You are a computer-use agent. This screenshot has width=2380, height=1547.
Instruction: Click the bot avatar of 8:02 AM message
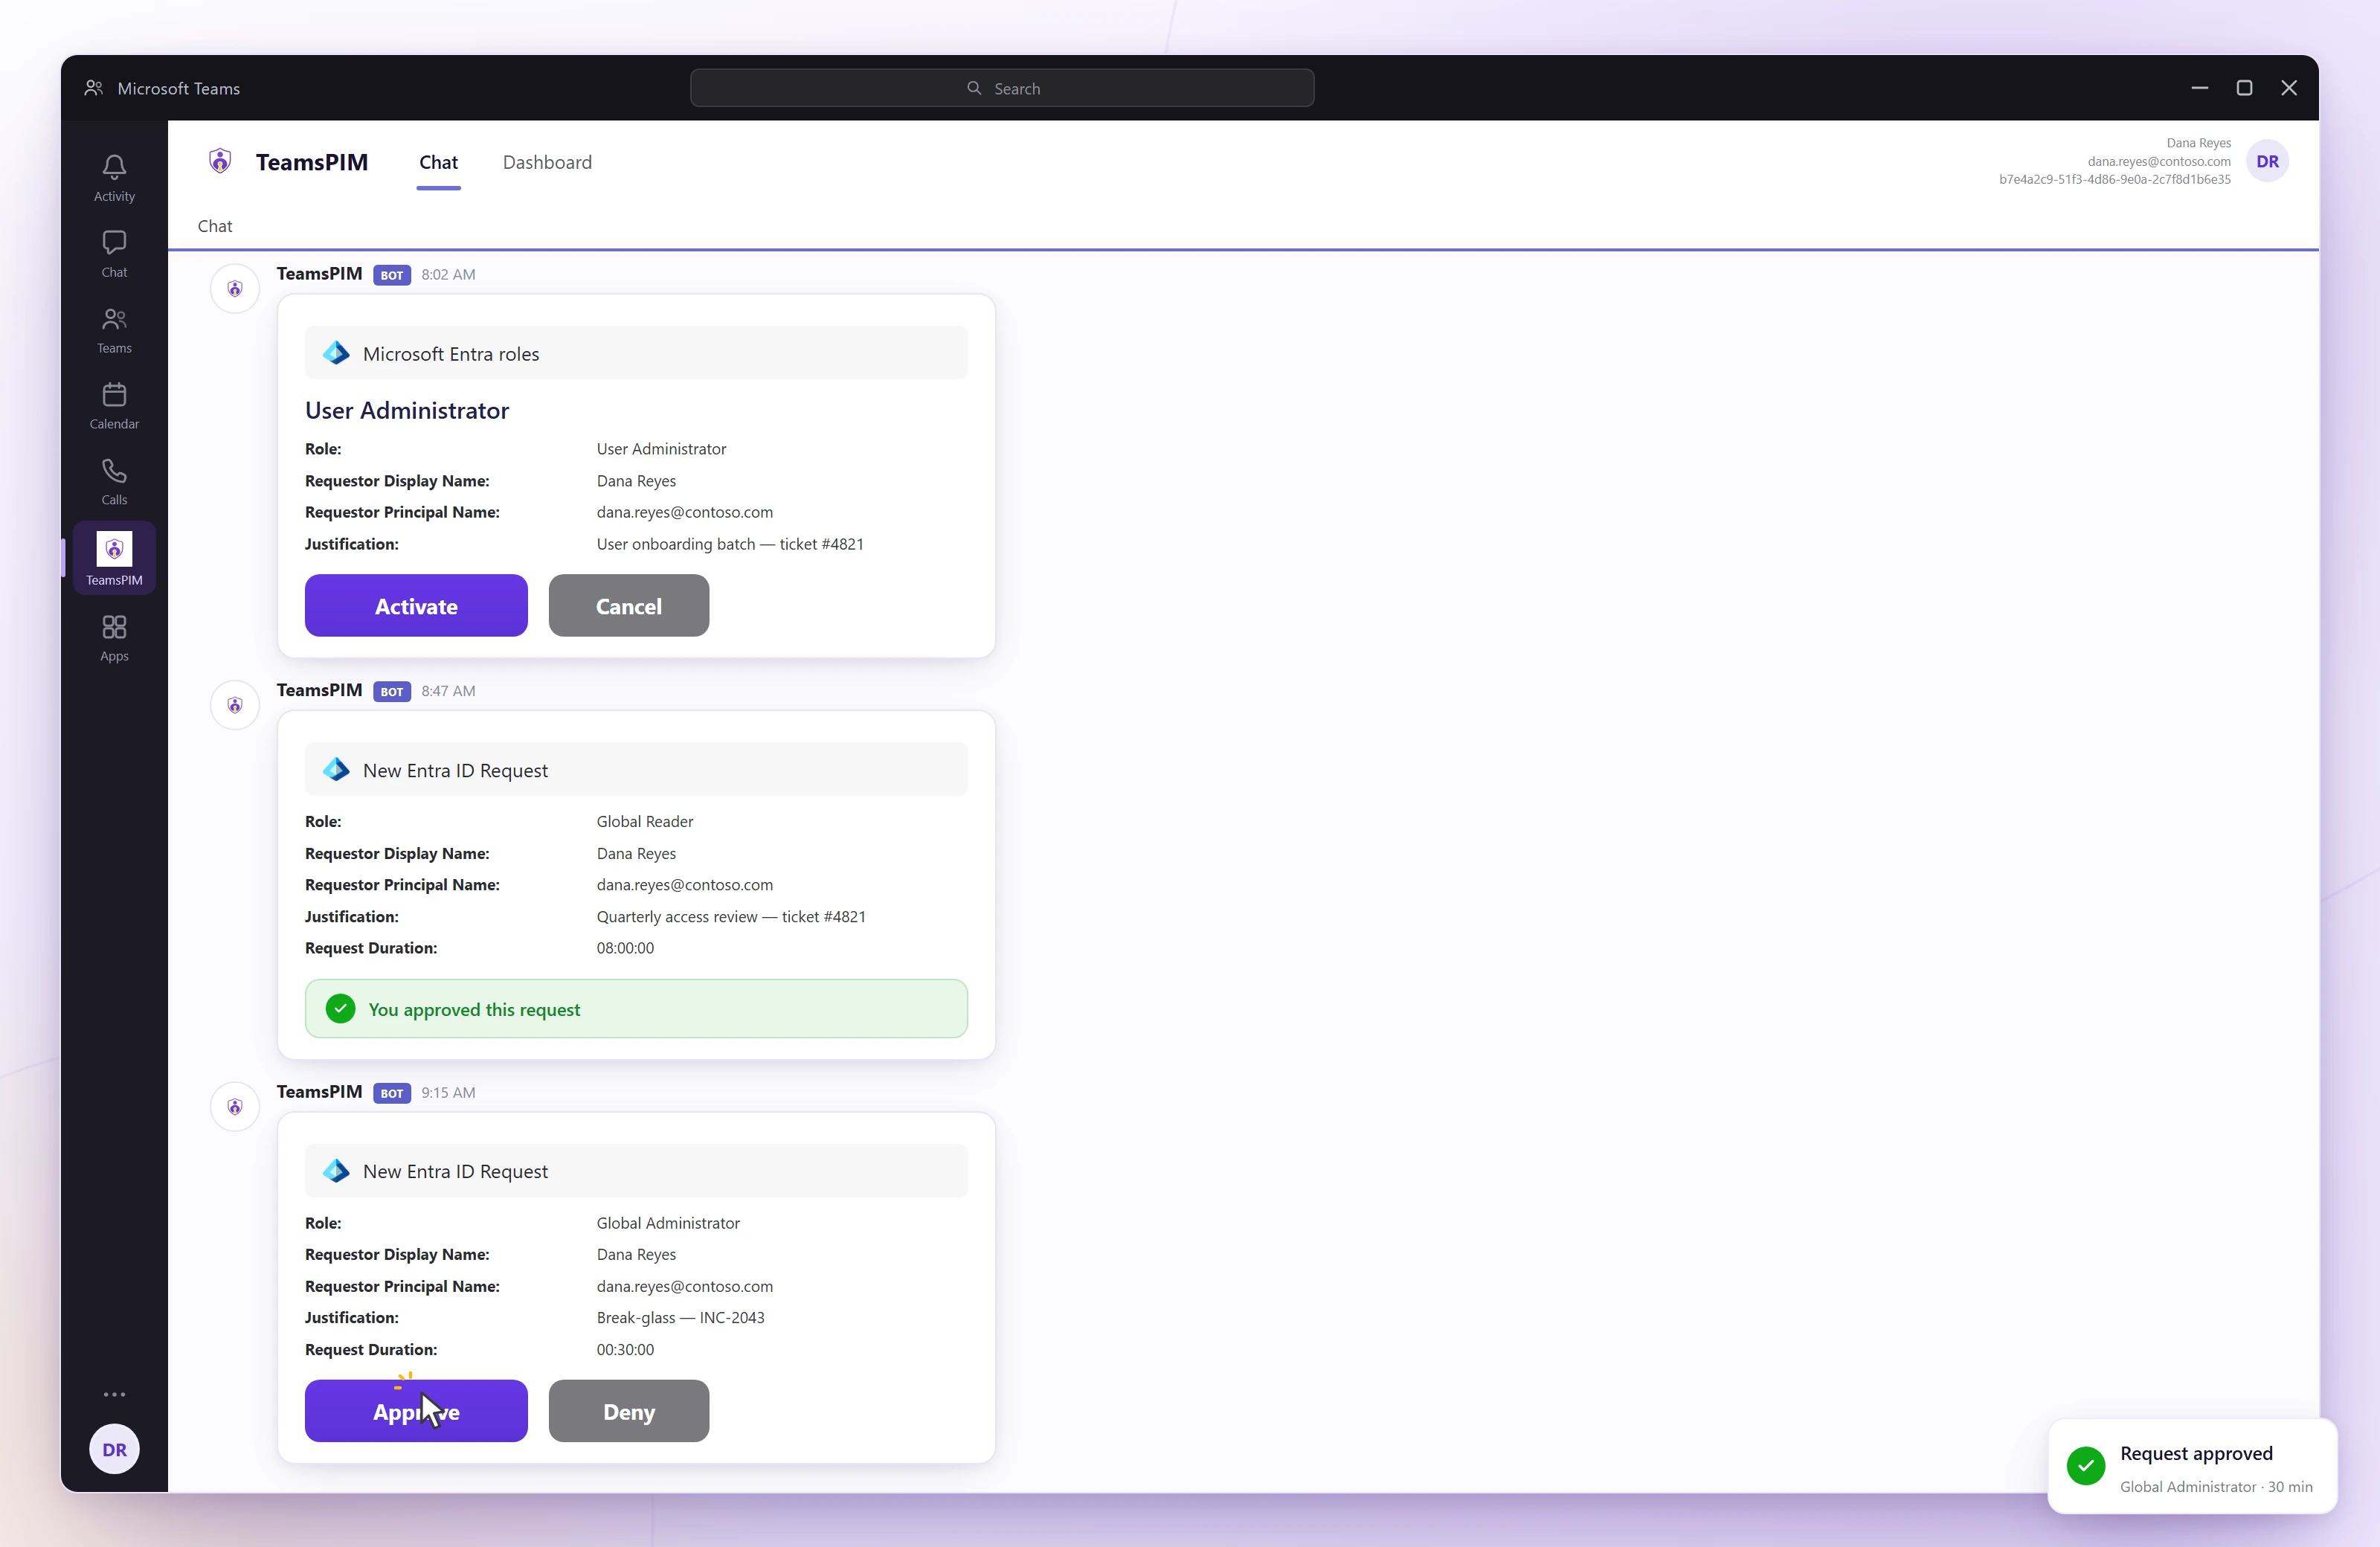coord(235,289)
